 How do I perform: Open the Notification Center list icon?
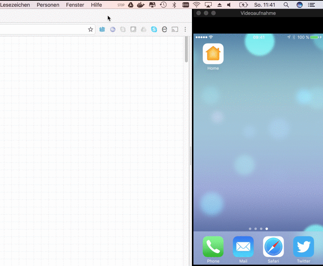pyautogui.click(x=311, y=5)
